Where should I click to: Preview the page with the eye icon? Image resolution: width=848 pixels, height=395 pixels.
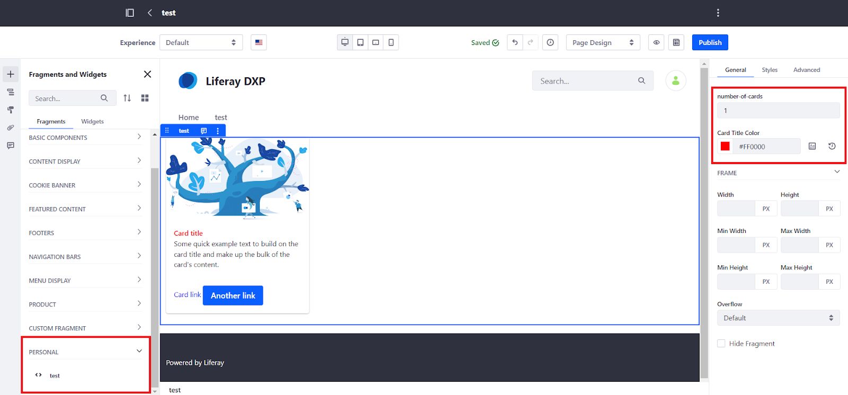coord(656,42)
